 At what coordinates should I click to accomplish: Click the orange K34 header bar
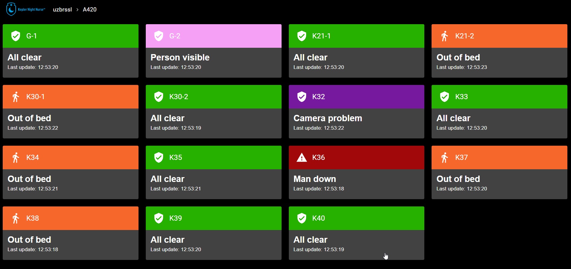click(70, 157)
